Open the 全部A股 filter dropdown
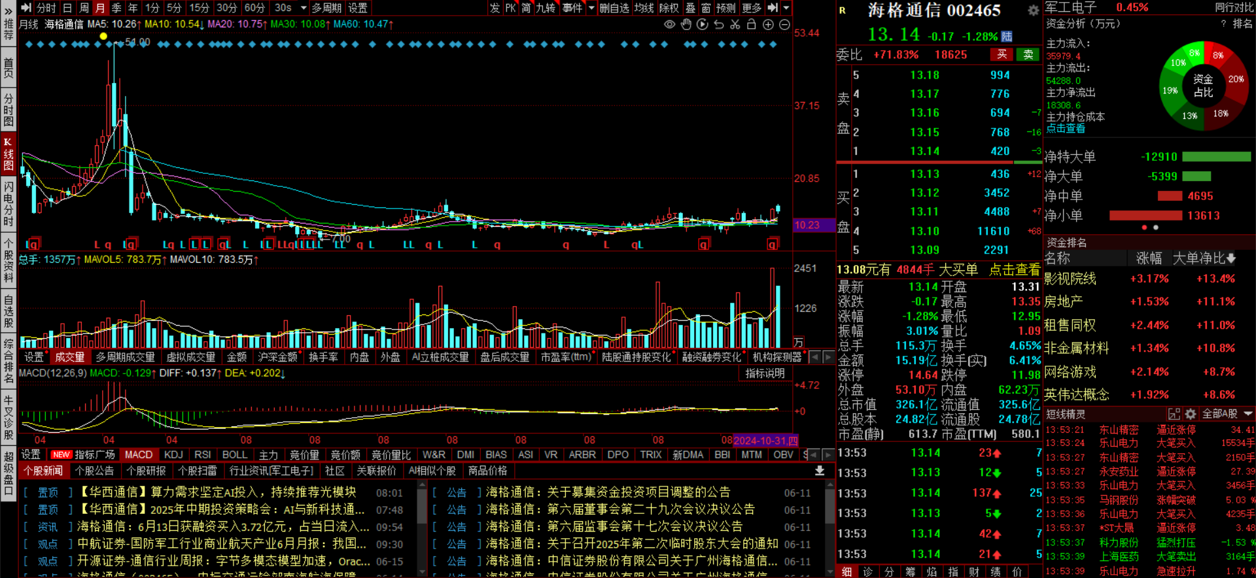 click(1226, 414)
